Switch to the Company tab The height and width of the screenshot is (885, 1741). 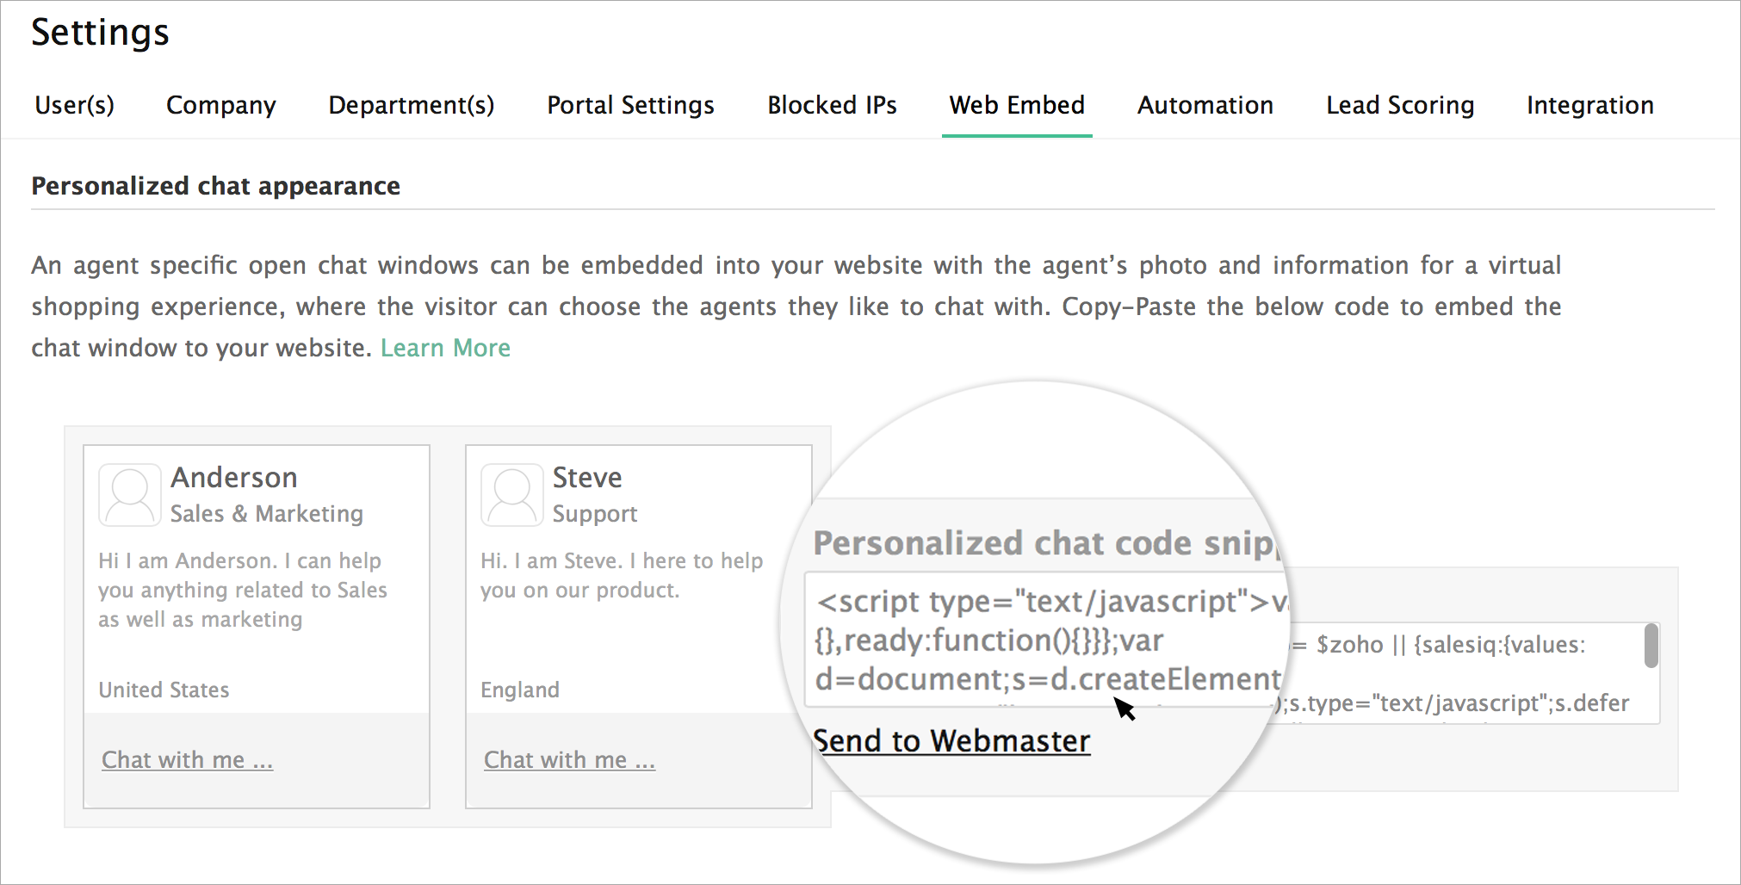221,105
